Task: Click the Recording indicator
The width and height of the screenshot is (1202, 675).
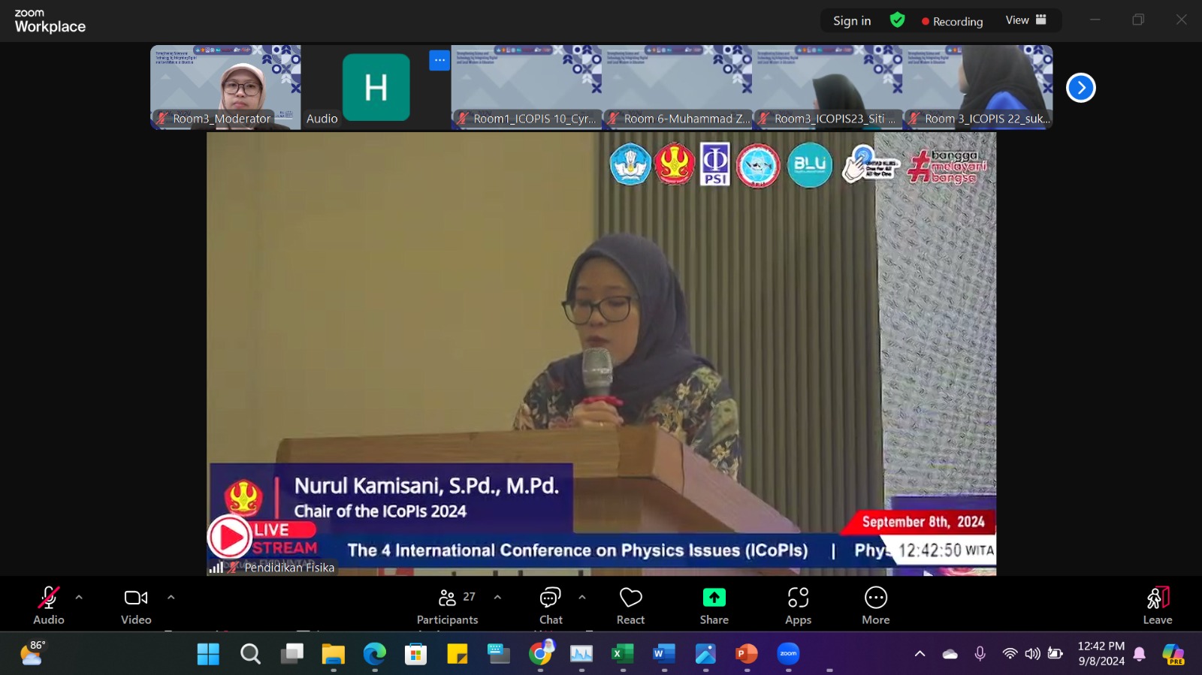Action: pos(952,21)
